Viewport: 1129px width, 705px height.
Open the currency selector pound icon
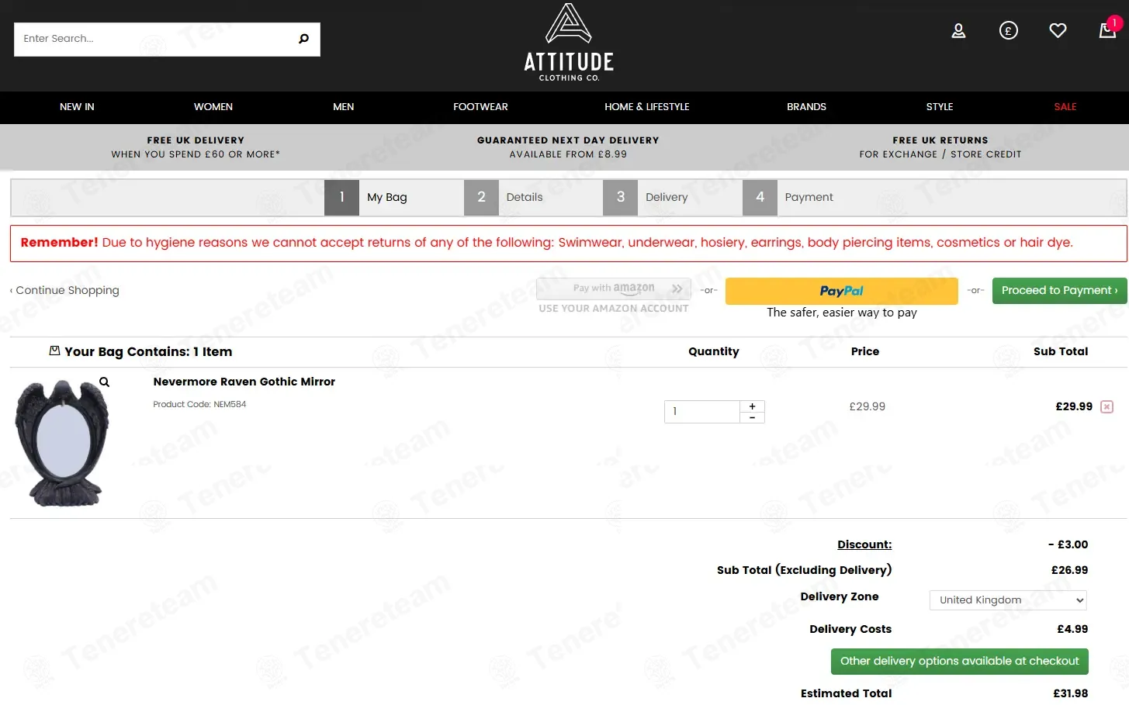[x=1009, y=31]
